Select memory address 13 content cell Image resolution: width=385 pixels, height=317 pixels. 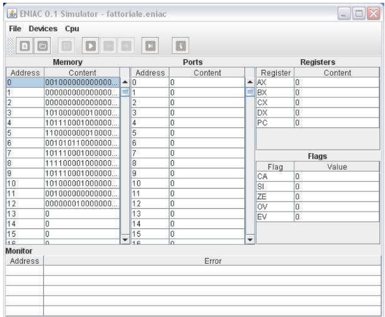(x=82, y=214)
